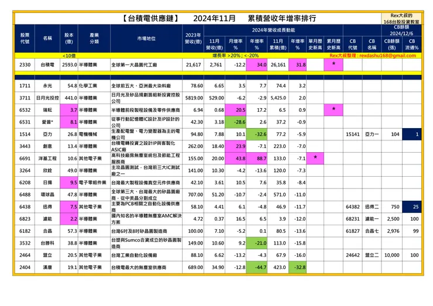Select the 愛普* name cell

click(47, 122)
